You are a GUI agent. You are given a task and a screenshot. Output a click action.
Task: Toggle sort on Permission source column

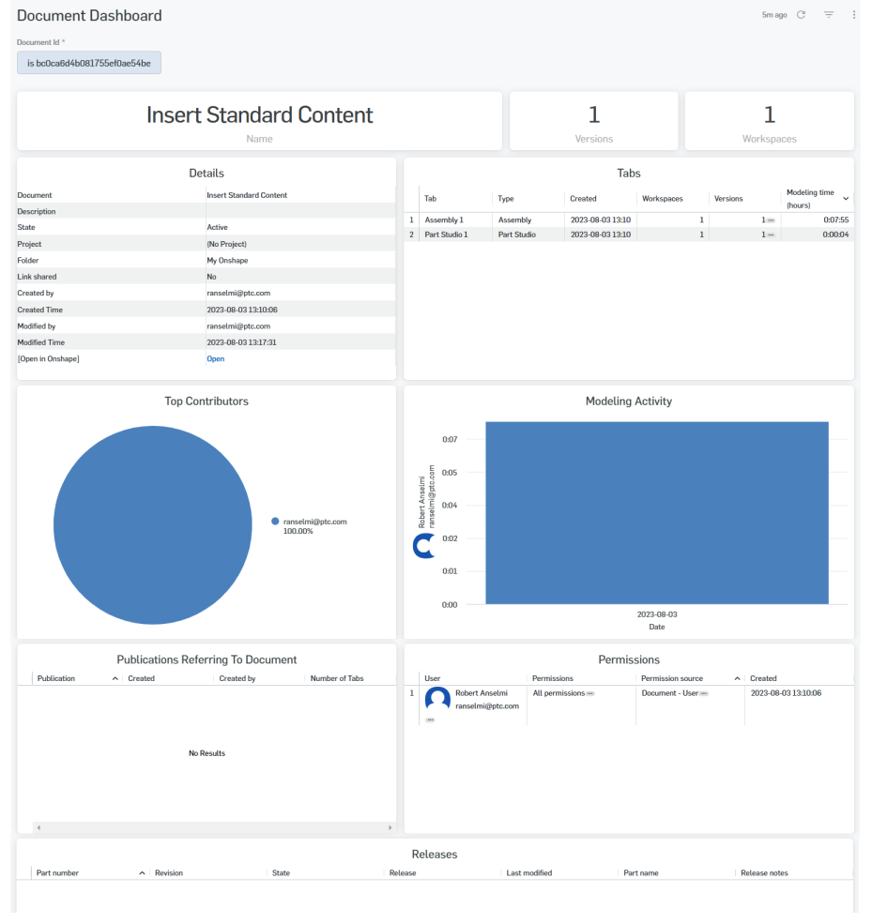737,678
